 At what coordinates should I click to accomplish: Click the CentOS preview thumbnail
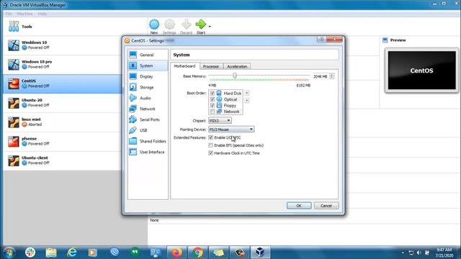[421, 71]
